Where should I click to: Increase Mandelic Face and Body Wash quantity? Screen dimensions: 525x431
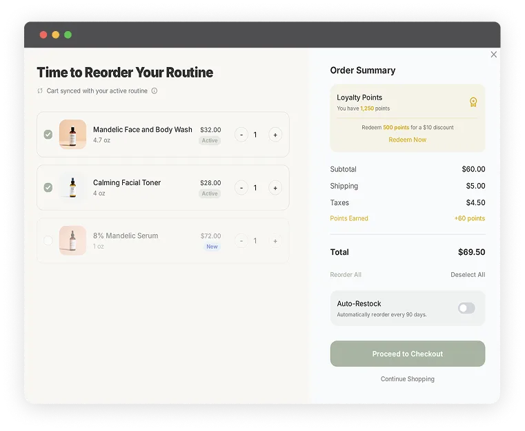275,135
